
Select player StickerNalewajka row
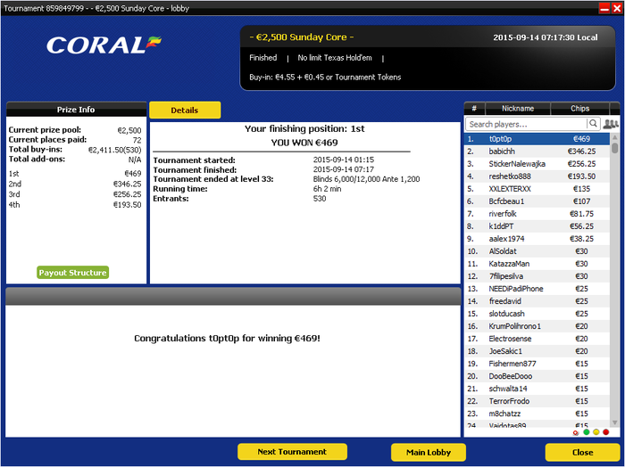coord(537,164)
